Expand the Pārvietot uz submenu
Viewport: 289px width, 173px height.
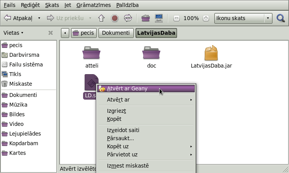coord(146,154)
